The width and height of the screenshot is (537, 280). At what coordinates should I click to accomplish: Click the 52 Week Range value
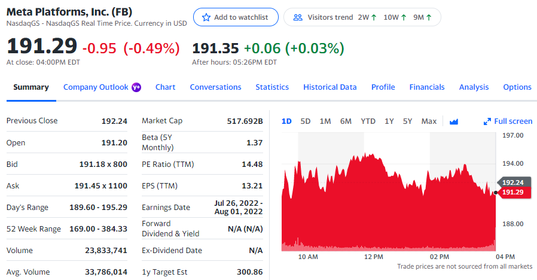tap(98, 229)
